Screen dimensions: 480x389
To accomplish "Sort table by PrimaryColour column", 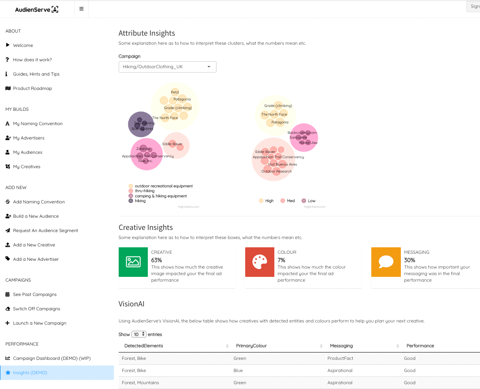I will click(x=277, y=346).
